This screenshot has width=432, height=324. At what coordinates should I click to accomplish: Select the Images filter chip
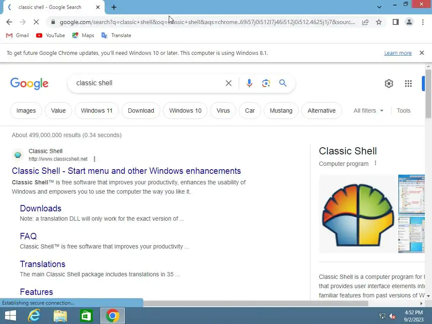(26, 111)
